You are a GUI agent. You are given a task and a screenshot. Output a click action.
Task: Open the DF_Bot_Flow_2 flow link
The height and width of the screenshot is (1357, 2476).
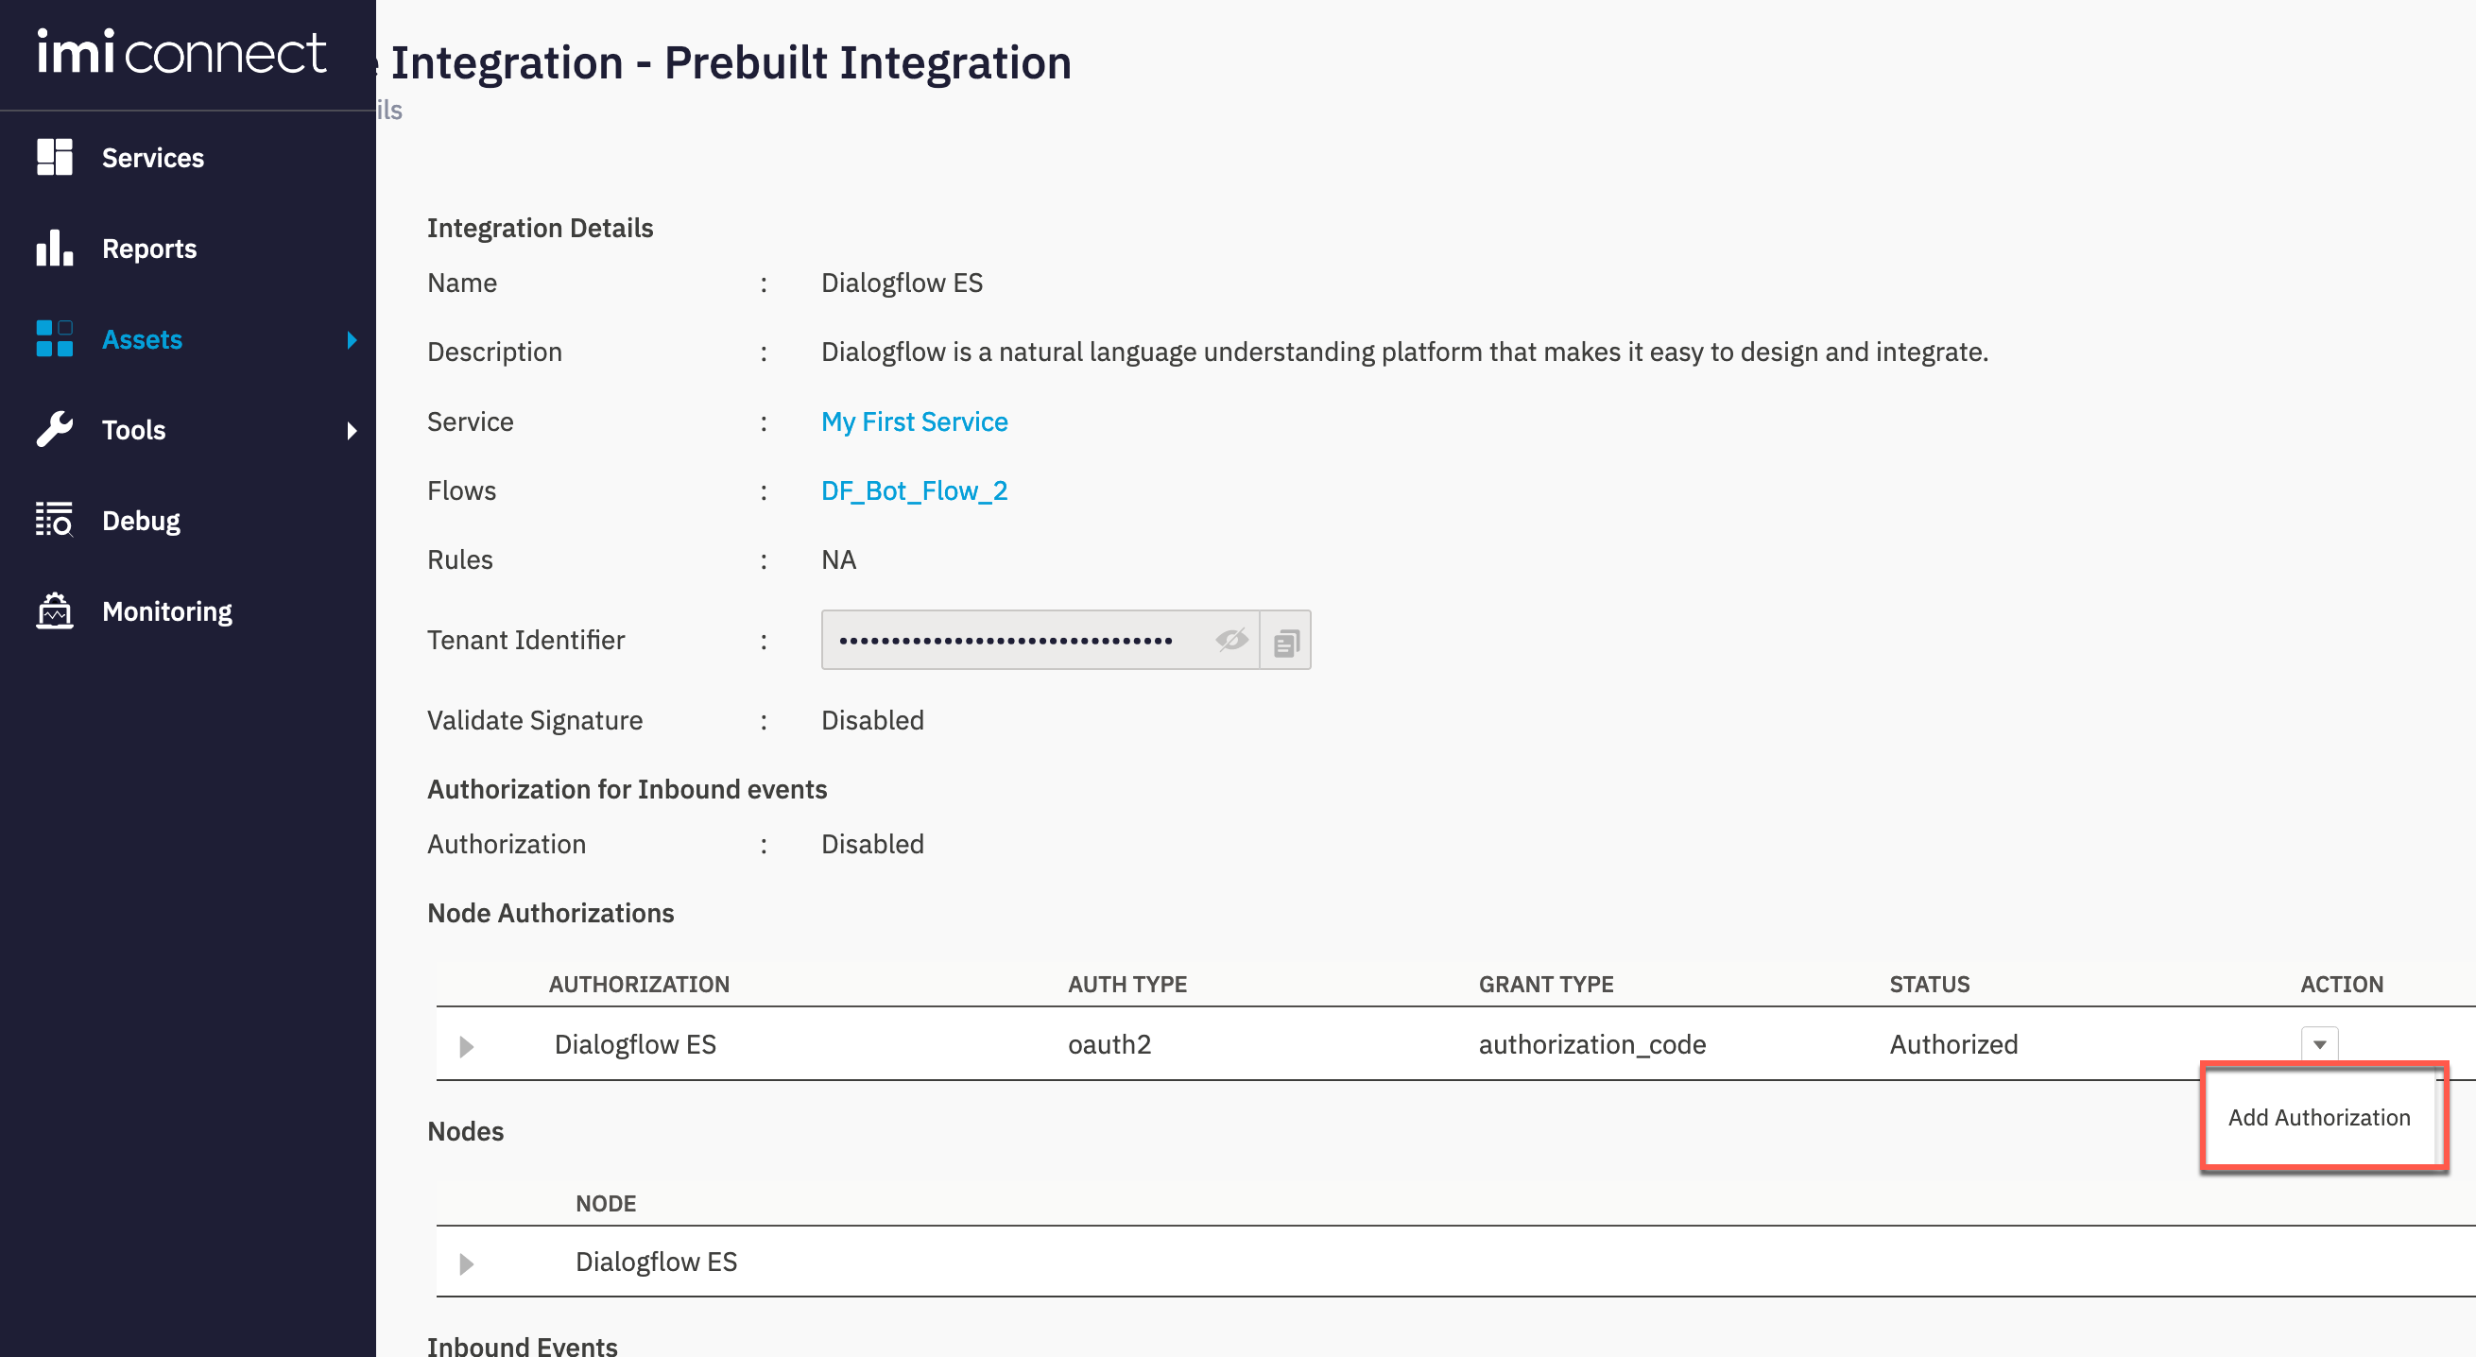click(x=914, y=490)
